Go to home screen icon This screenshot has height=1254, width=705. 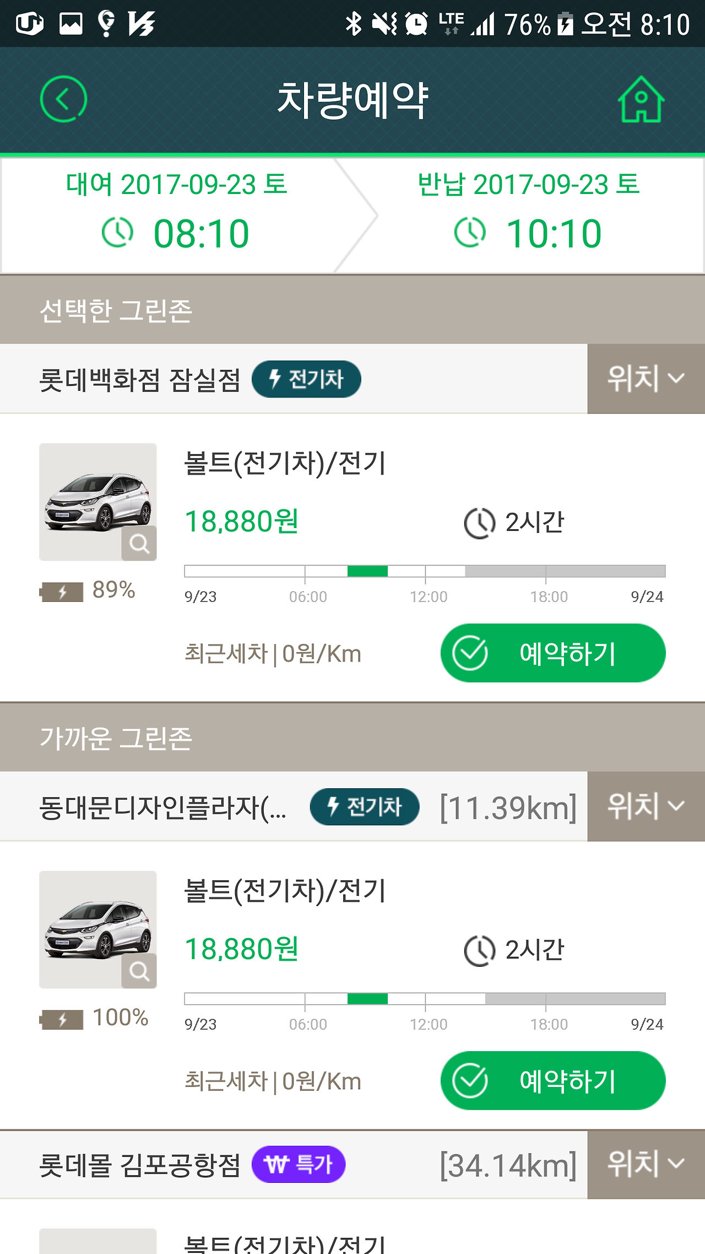(x=641, y=99)
